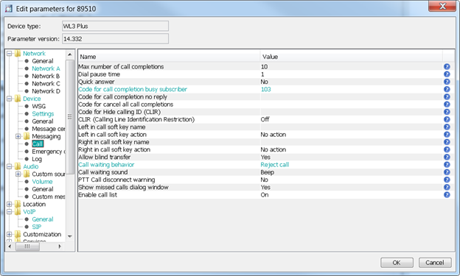Expand the Location tree node
This screenshot has height=276, width=460.
[x=9, y=204]
